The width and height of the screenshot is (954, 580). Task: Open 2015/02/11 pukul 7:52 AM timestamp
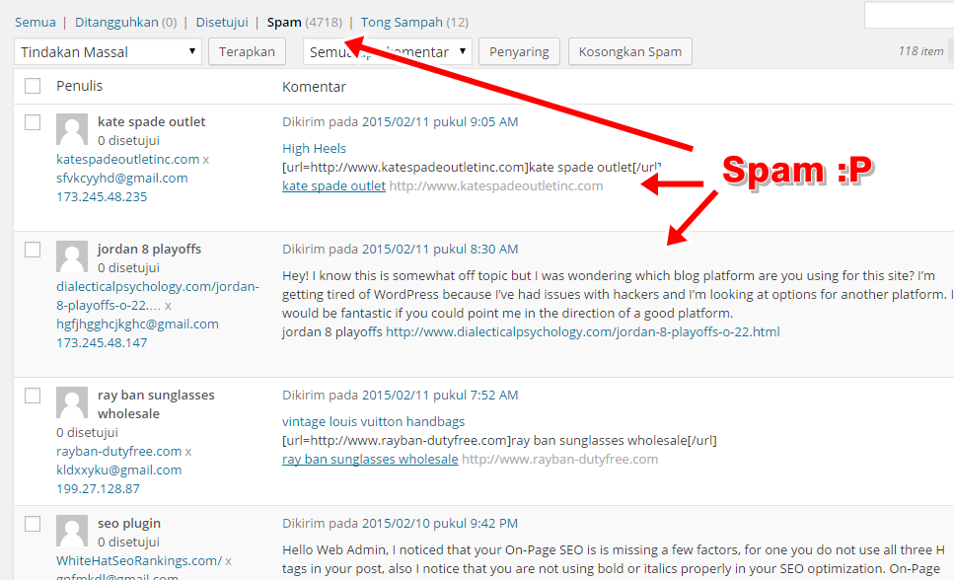coord(440,395)
